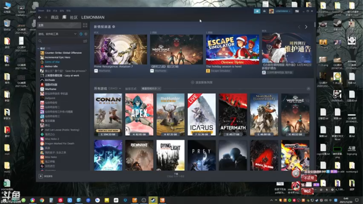Switch to Big Picture mode icon
Screen dimensions: 363x204
(x=297, y=11)
